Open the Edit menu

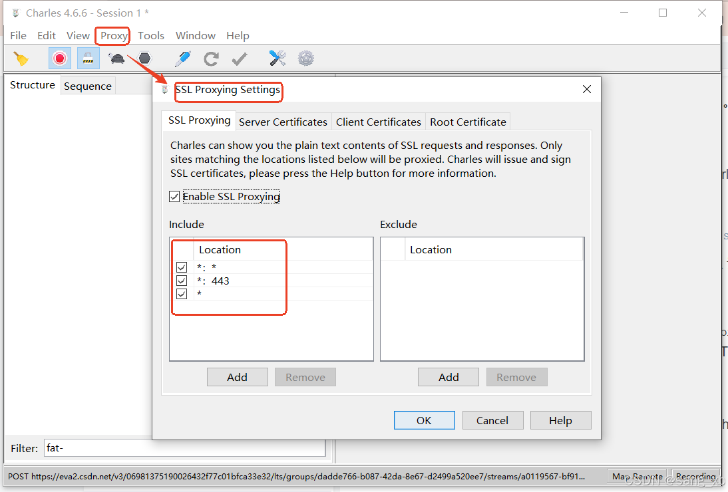coord(47,36)
